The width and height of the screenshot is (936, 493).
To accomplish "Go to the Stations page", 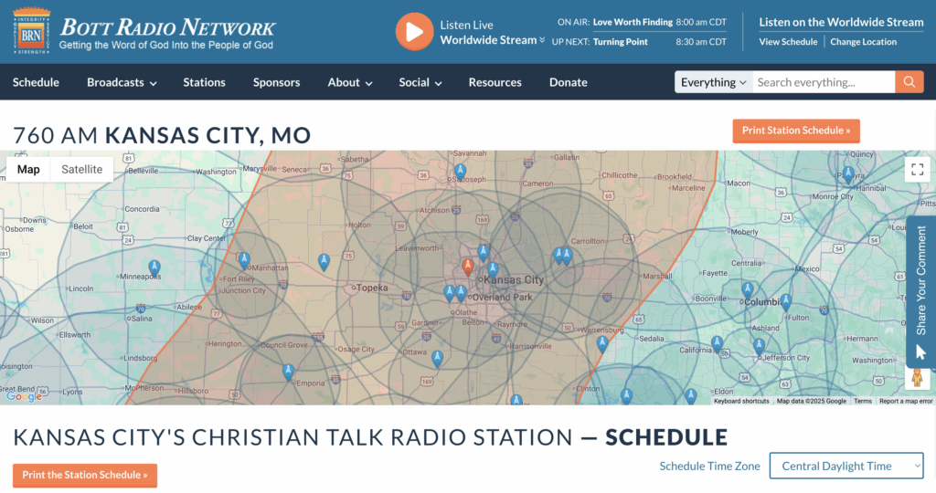I will tap(204, 82).
